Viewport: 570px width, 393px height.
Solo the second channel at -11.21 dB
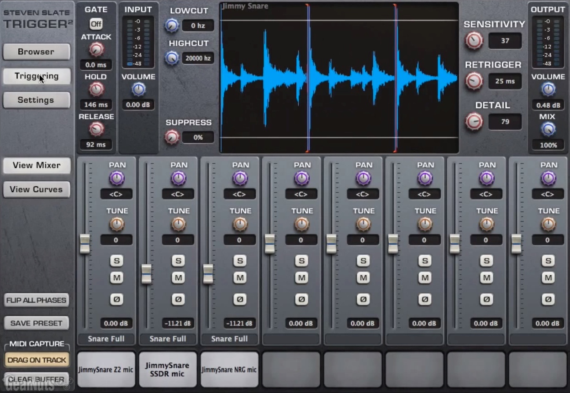[x=178, y=261]
